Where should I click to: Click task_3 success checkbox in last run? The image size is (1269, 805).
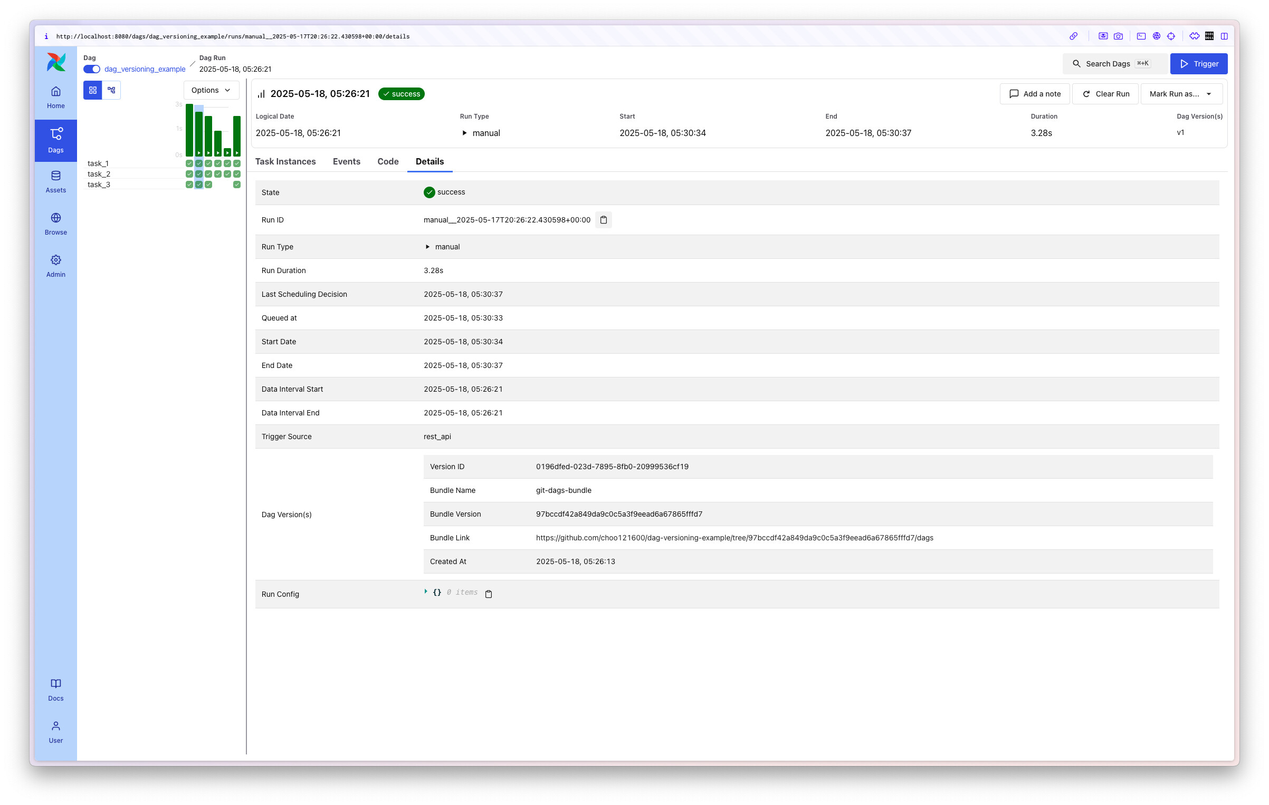click(237, 185)
